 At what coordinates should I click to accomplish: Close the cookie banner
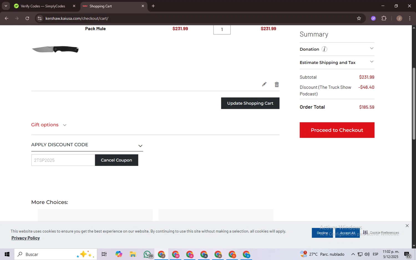coord(407,226)
